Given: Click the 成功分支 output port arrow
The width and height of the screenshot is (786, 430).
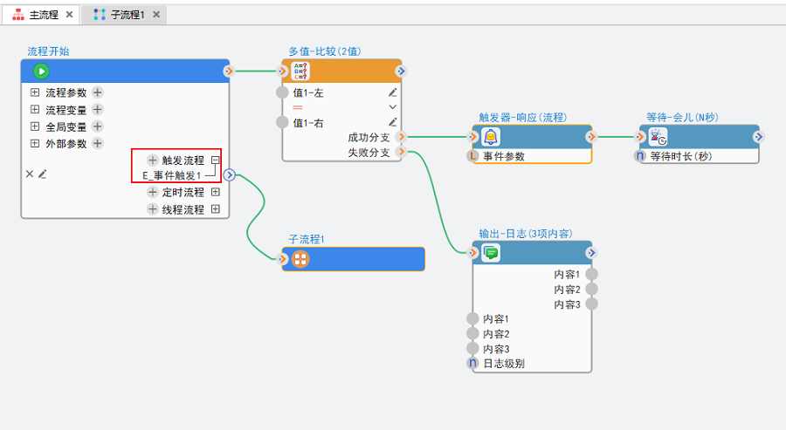Looking at the screenshot, I should [x=401, y=137].
